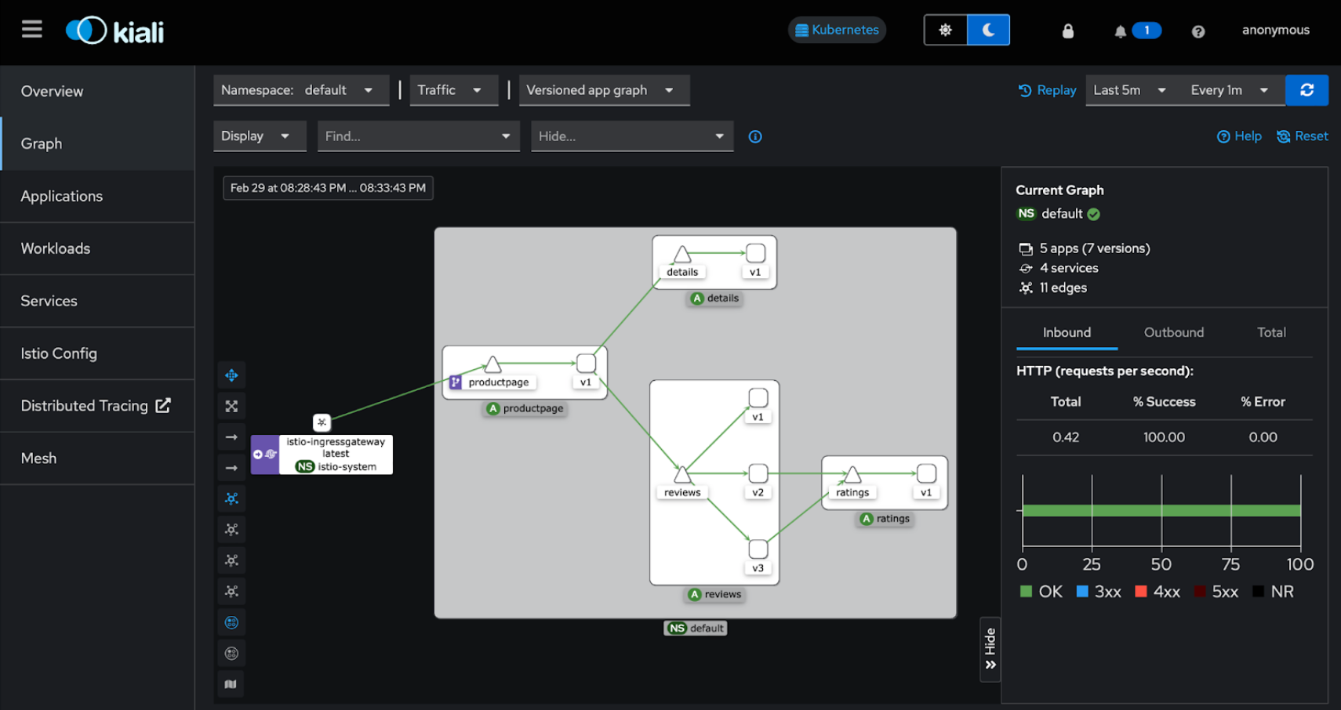This screenshot has height=710, width=1341.
Task: Open the Applications page
Action: [x=97, y=196]
